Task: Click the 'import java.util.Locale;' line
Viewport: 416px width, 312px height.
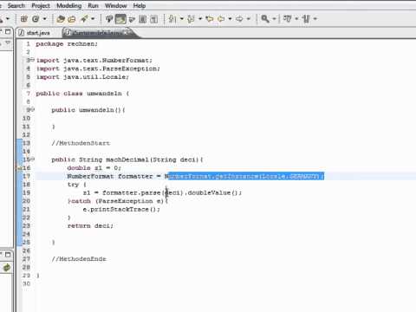Action: click(82, 77)
